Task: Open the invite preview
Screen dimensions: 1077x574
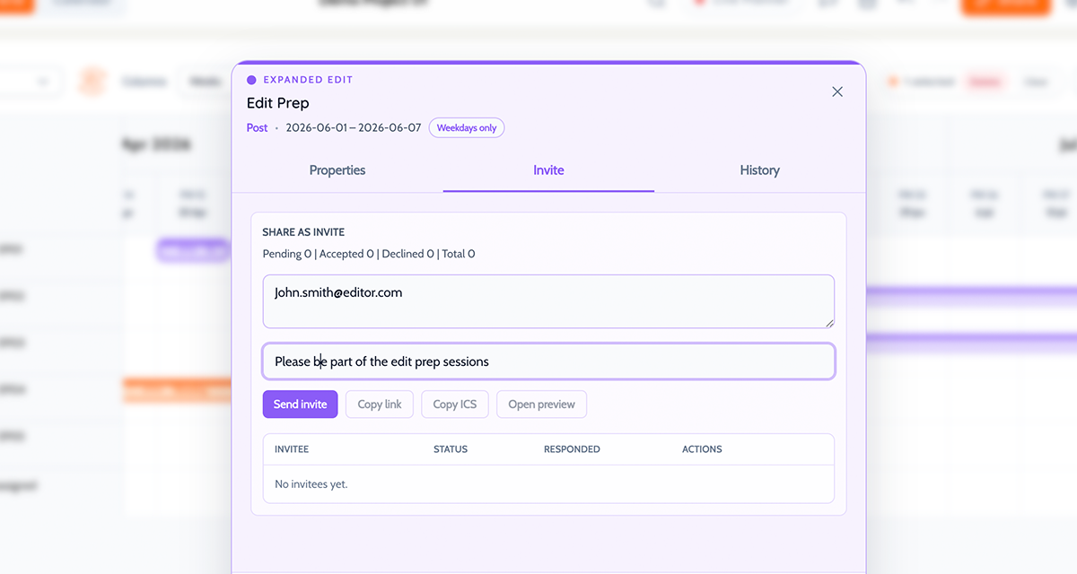Action: click(x=541, y=404)
